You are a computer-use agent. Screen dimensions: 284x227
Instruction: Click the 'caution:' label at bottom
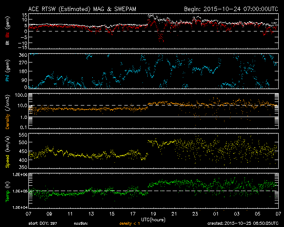coord(81,223)
